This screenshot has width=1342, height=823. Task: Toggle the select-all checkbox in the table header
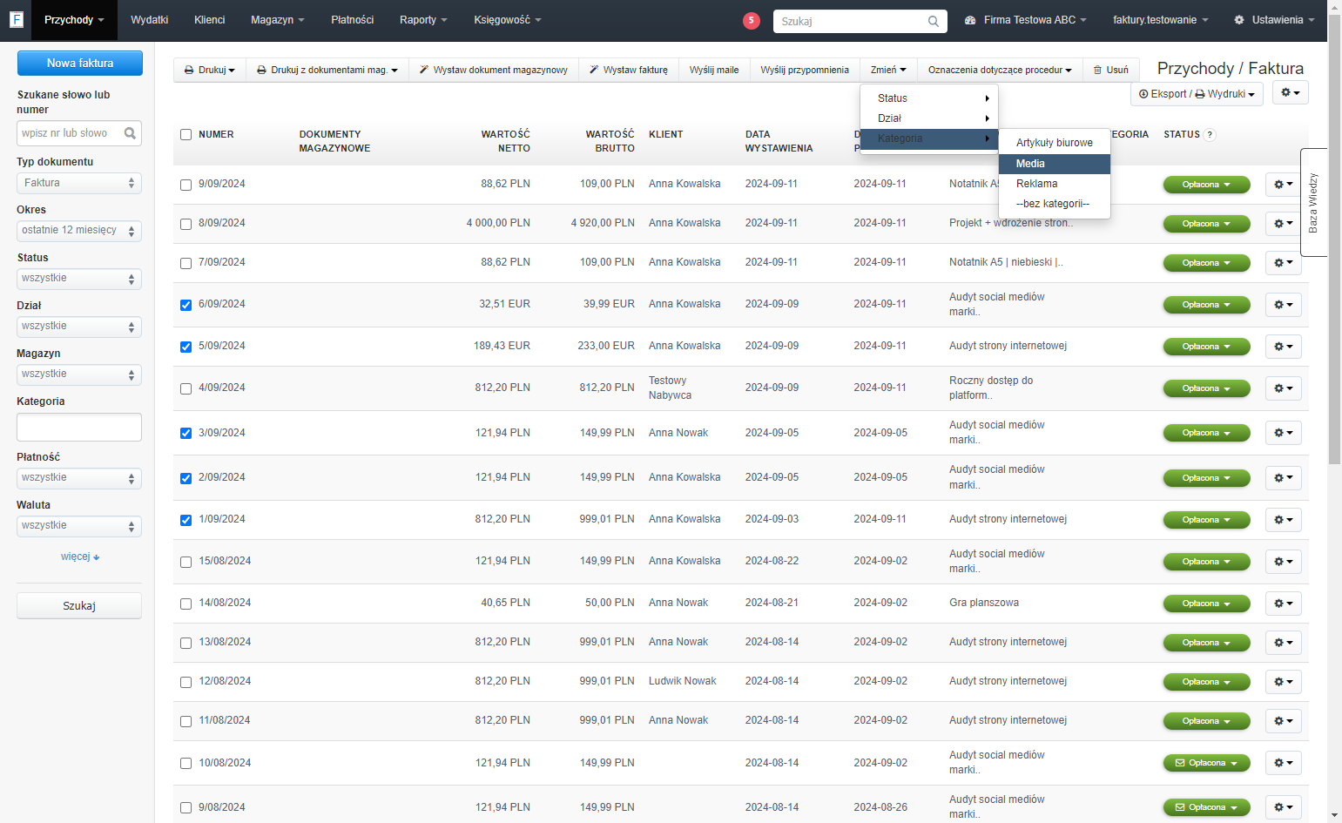pos(185,135)
